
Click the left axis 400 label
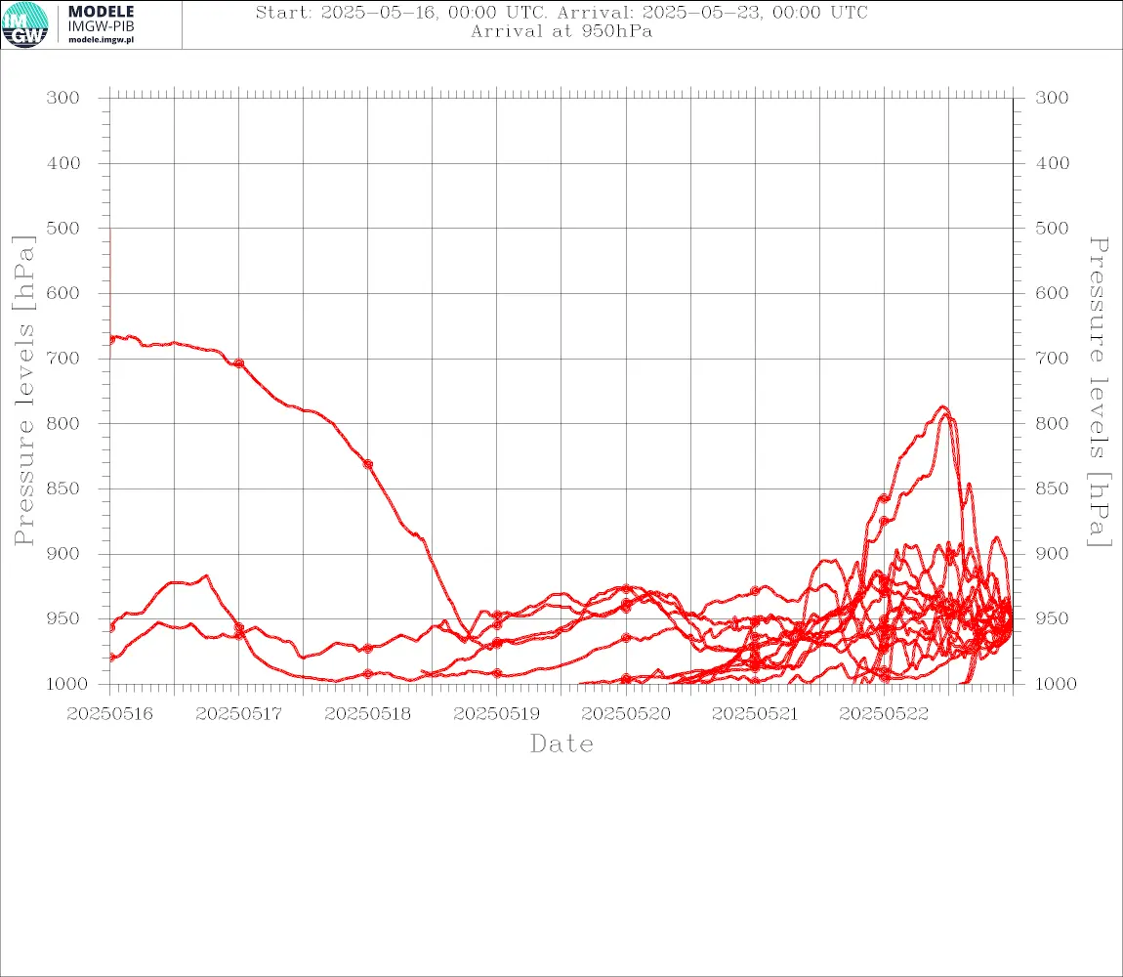pos(63,163)
